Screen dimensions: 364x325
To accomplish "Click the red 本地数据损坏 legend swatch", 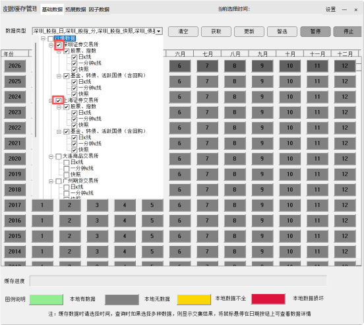I will 268,299.
